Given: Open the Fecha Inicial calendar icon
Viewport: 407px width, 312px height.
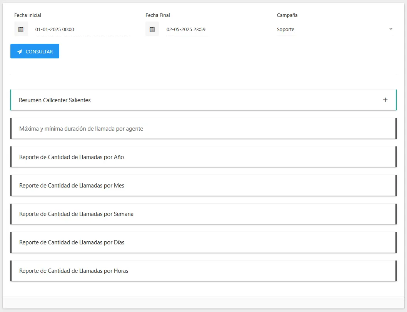Looking at the screenshot, I should point(21,29).
